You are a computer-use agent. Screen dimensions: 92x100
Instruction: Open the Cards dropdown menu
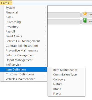click(6, 3)
